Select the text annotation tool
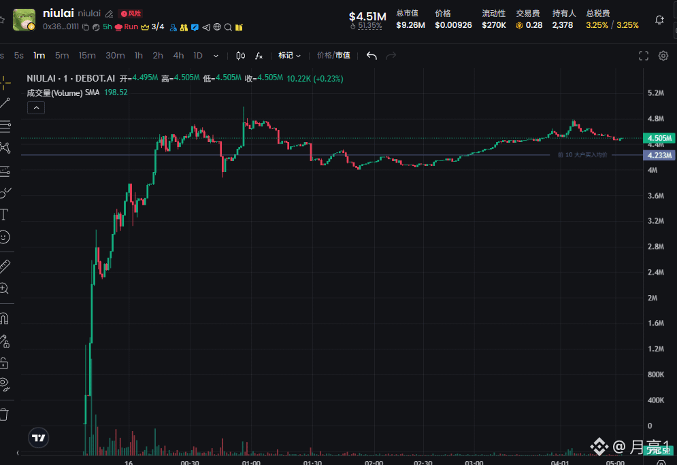The height and width of the screenshot is (465, 677). [x=4, y=214]
